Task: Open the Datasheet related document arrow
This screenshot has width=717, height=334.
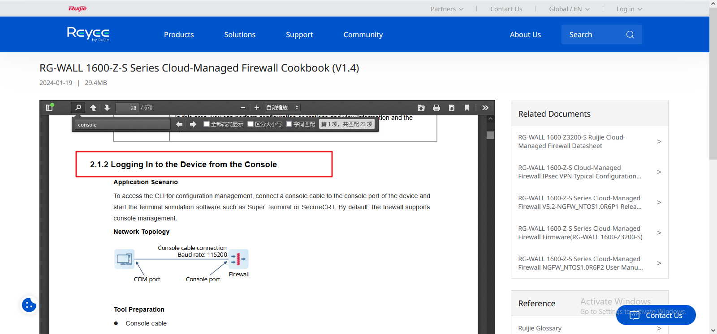Action: tap(659, 142)
